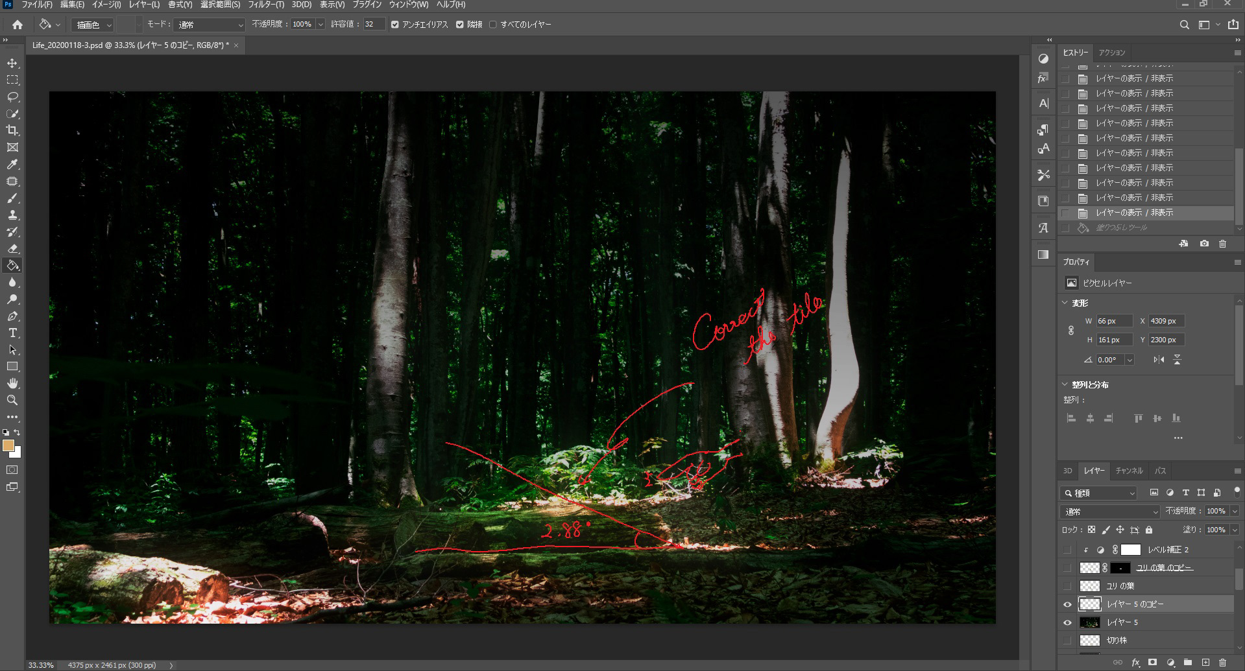
Task: Select the Eyedropper tool
Action: pyautogui.click(x=12, y=165)
